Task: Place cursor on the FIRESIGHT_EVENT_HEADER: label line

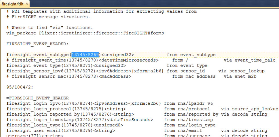Action: pos(37,44)
